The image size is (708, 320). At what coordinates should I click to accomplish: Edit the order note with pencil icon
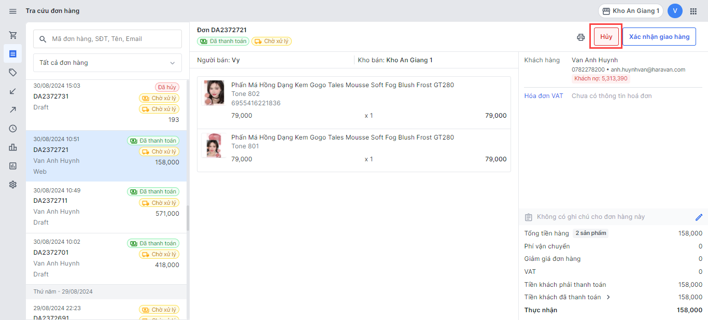click(699, 217)
